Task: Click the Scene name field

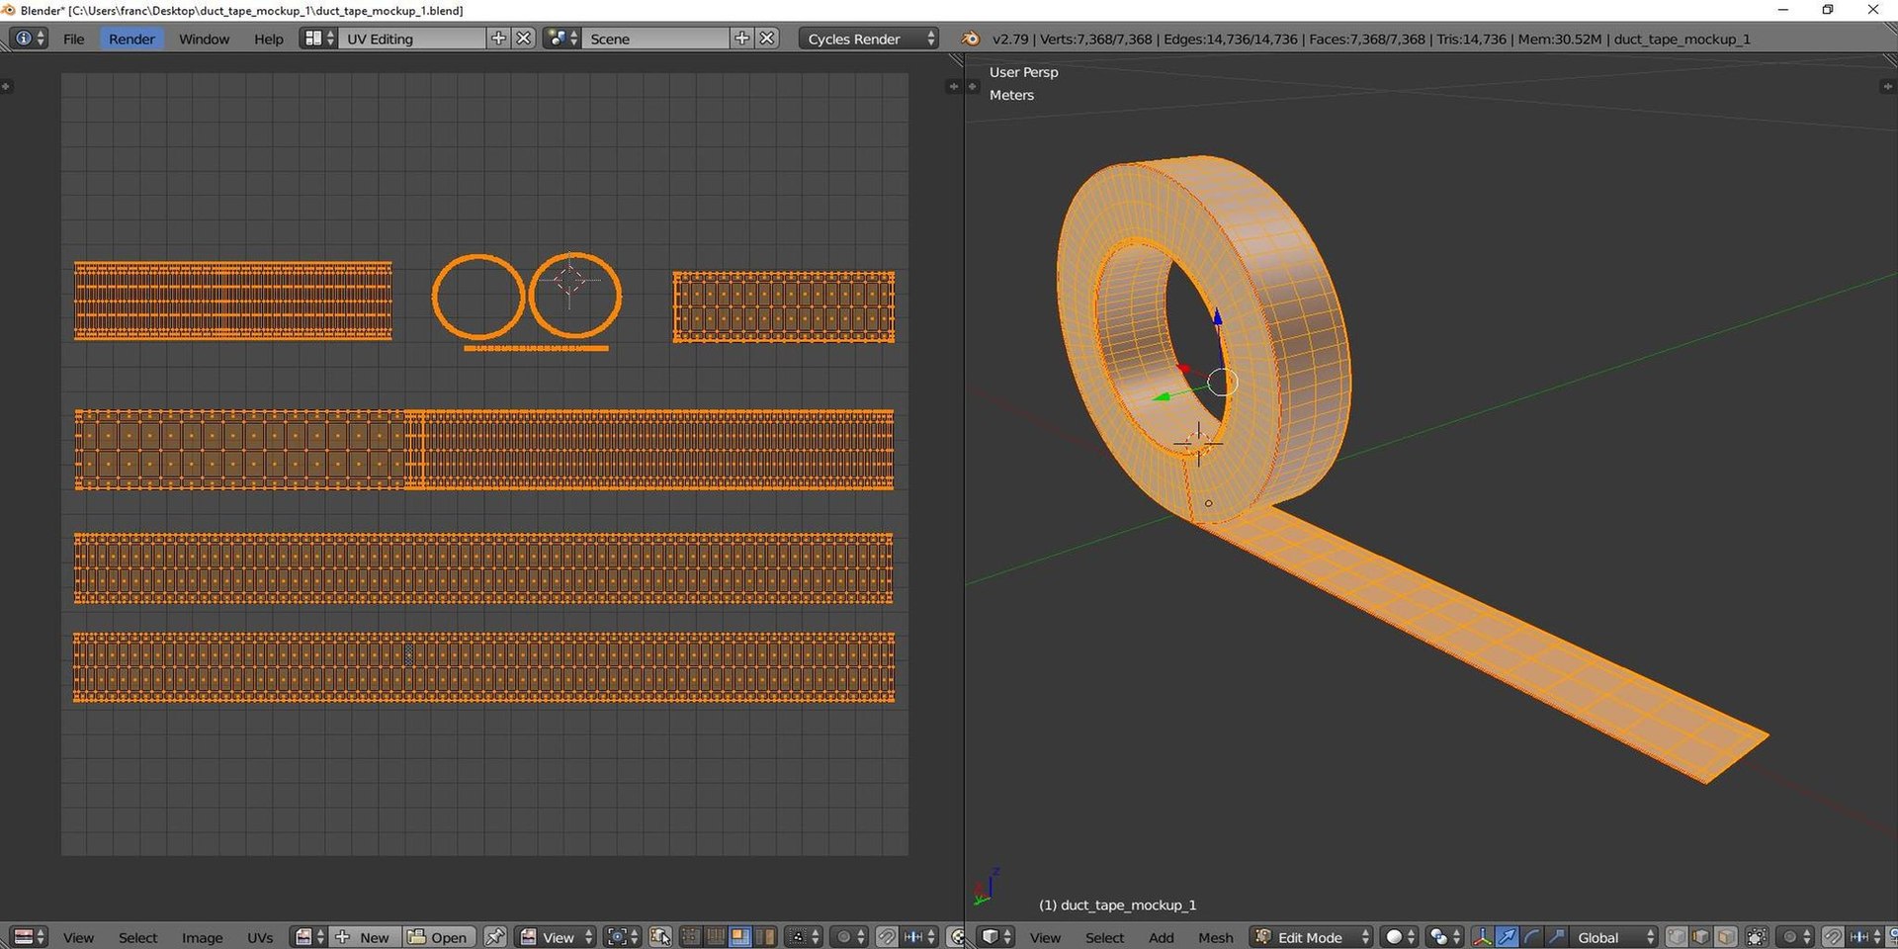Action: (x=656, y=39)
